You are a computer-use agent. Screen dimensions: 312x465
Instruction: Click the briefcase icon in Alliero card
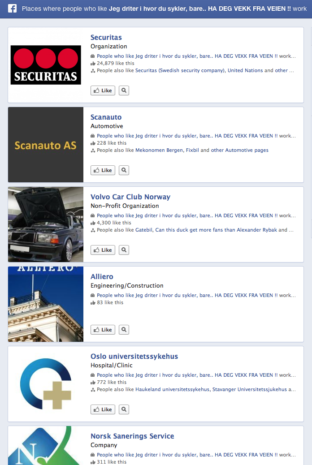pos(93,295)
